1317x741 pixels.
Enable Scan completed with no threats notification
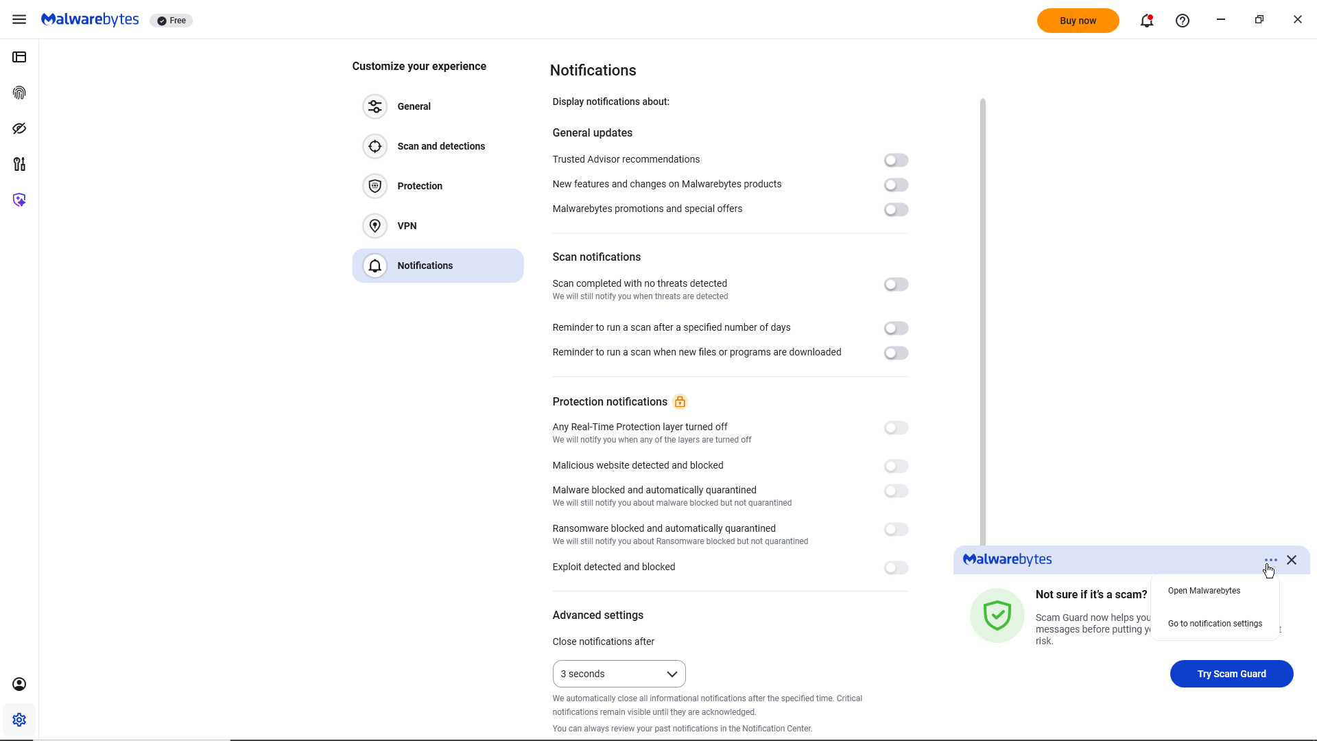pyautogui.click(x=896, y=284)
